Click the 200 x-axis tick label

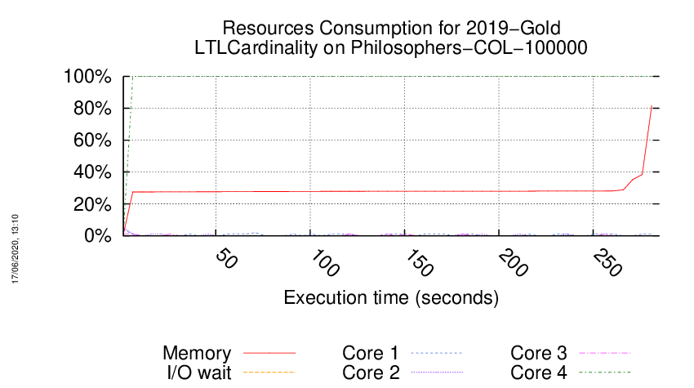514,263
